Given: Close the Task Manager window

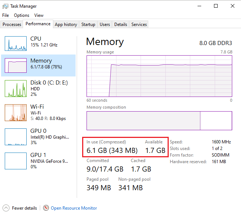Looking at the screenshot, I should [233, 6].
